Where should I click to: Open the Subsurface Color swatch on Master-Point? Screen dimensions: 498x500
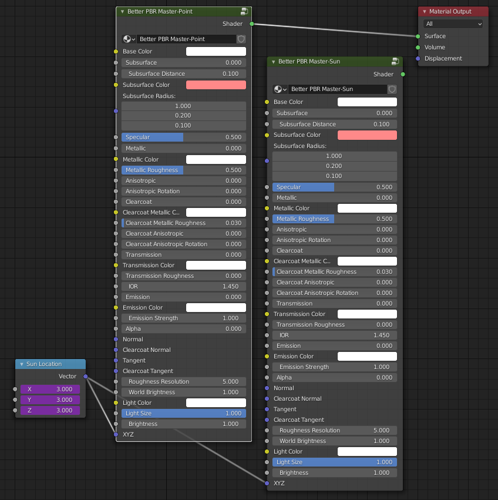216,85
